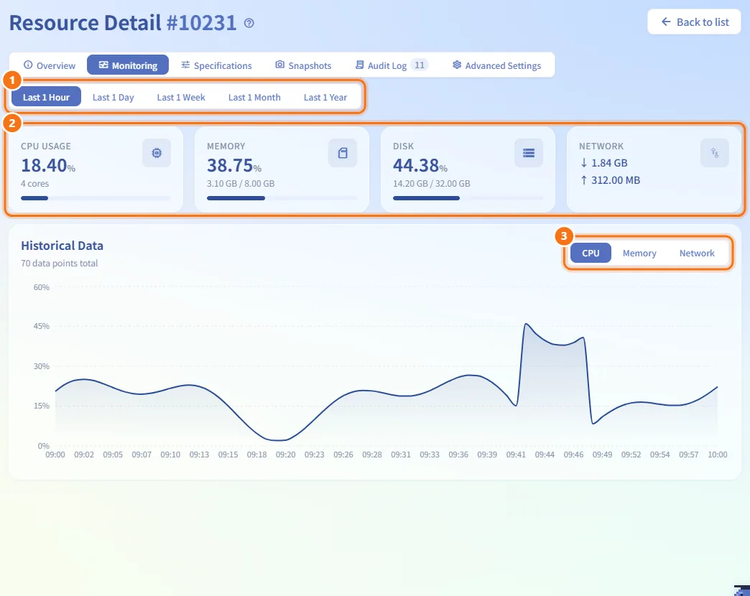Click the 14.20 GB / 32.00 GB text
Screen dimensions: 750x596
click(x=432, y=184)
